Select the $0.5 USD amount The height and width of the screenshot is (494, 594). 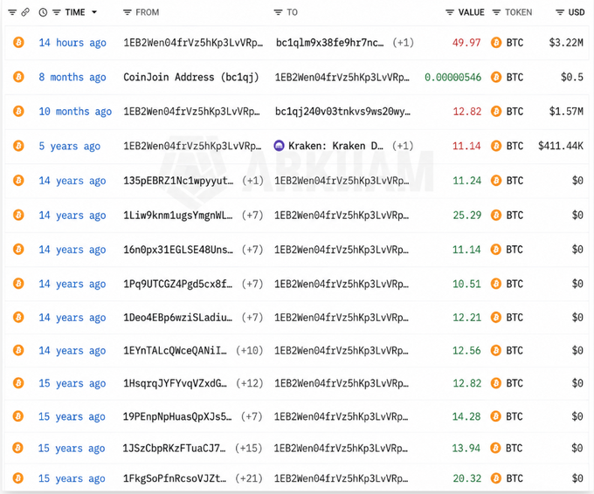coord(572,77)
